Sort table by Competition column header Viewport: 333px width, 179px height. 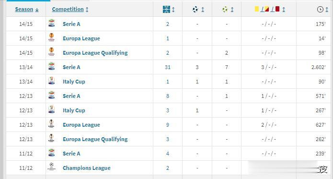click(x=68, y=9)
